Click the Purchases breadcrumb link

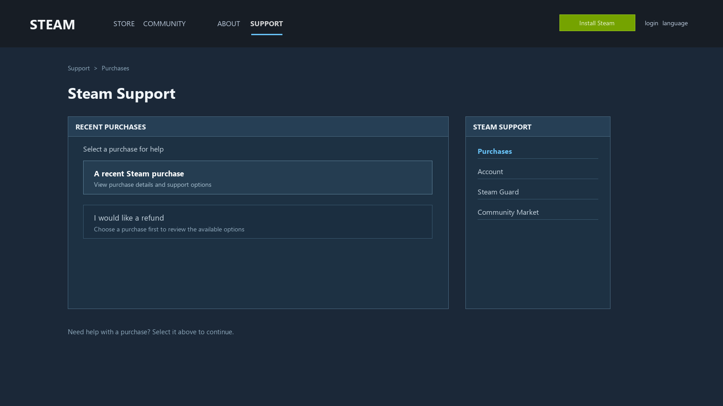click(115, 68)
